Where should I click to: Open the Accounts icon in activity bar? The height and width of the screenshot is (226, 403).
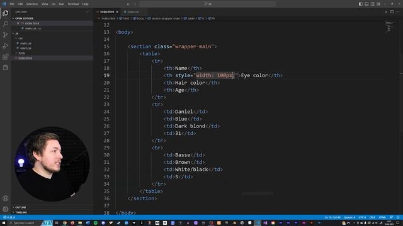pos(6,198)
